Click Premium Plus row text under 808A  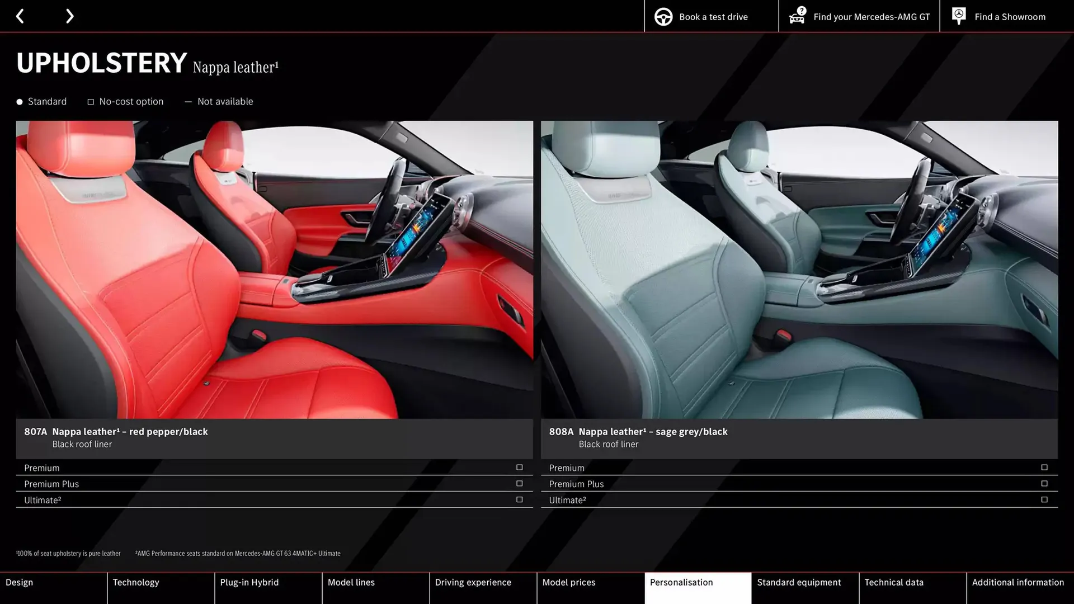pos(576,484)
